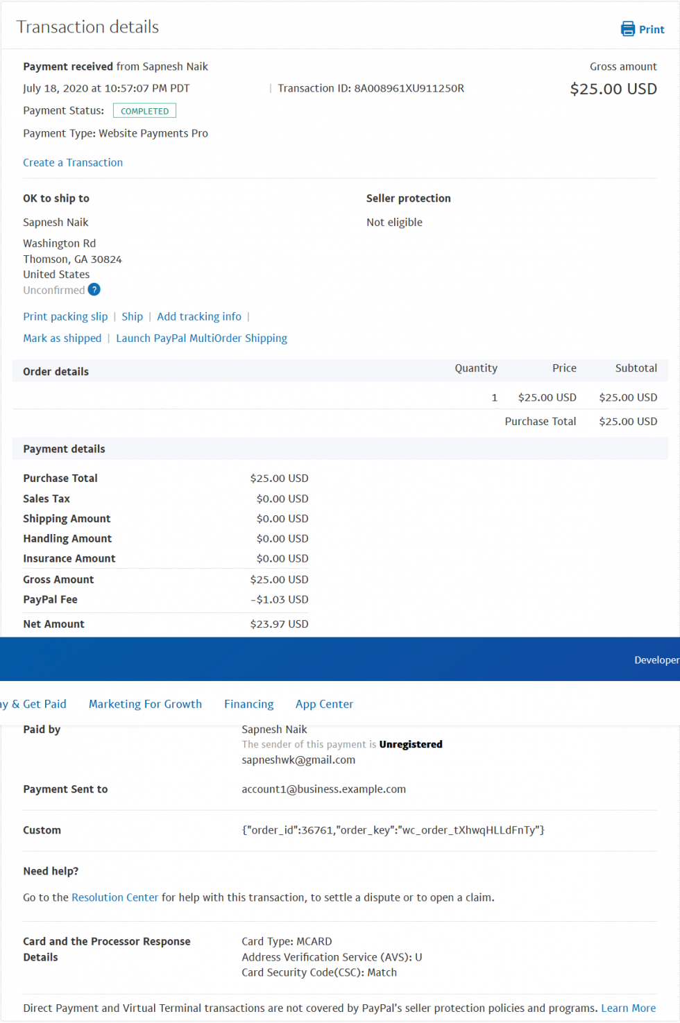The width and height of the screenshot is (680, 1023).
Task: Click the Custom order data field
Action: [393, 829]
